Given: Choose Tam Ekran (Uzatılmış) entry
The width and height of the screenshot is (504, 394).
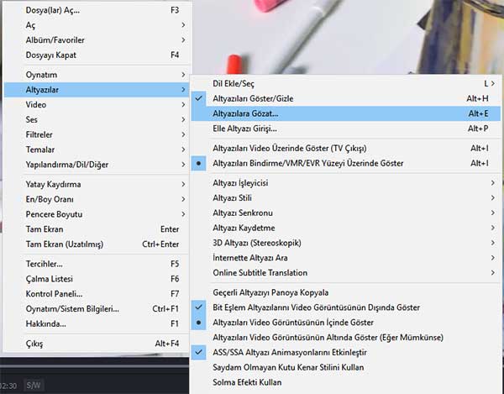Looking at the screenshot, I should 97,244.
